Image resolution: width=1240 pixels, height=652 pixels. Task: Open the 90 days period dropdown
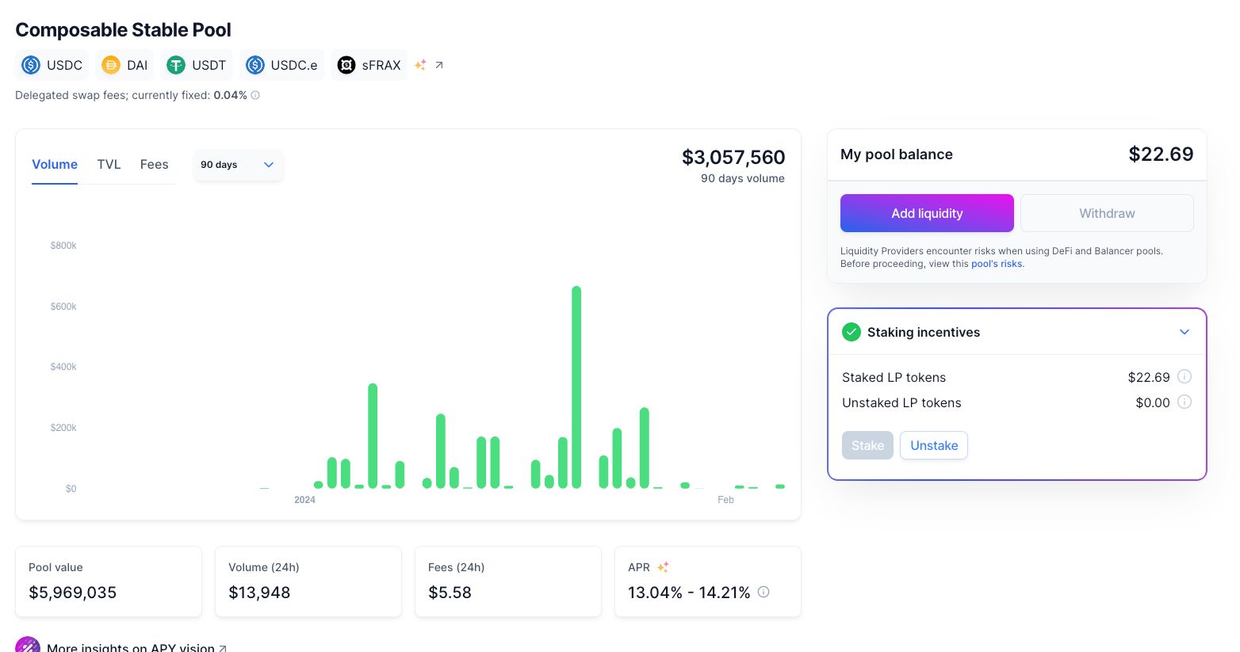(x=238, y=165)
